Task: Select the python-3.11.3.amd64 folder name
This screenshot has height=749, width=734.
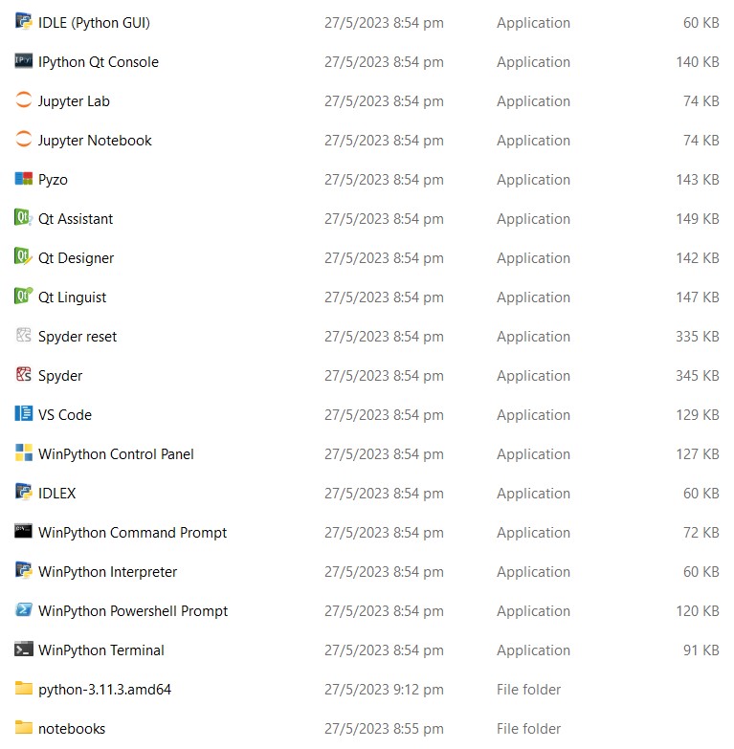Action: click(104, 690)
